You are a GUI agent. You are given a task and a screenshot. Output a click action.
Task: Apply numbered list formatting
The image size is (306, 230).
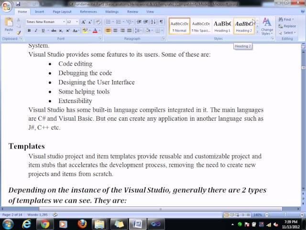119,22
